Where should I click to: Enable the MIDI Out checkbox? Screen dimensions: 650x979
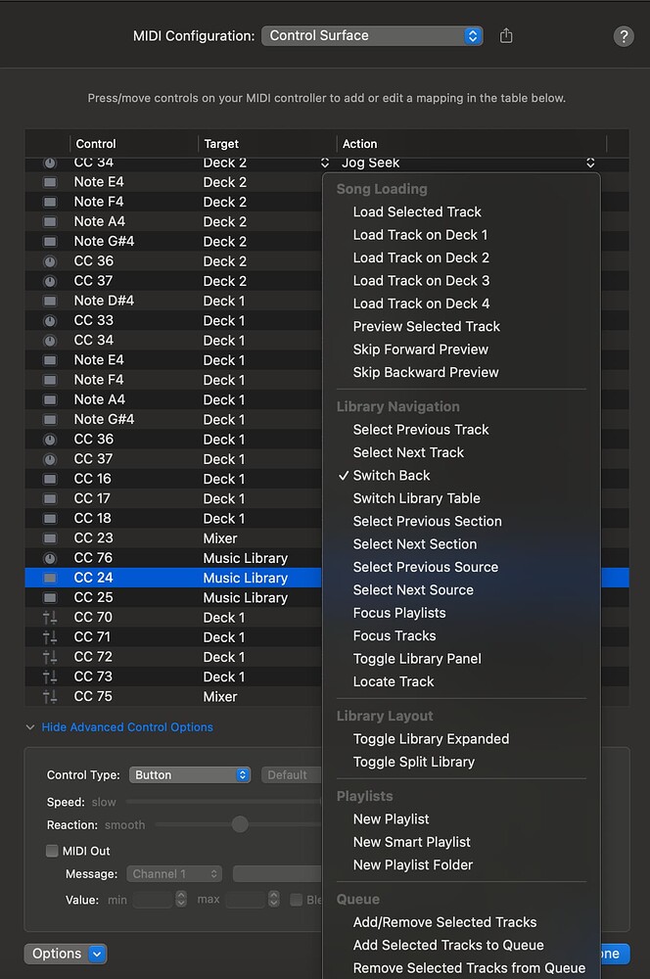[x=52, y=851]
